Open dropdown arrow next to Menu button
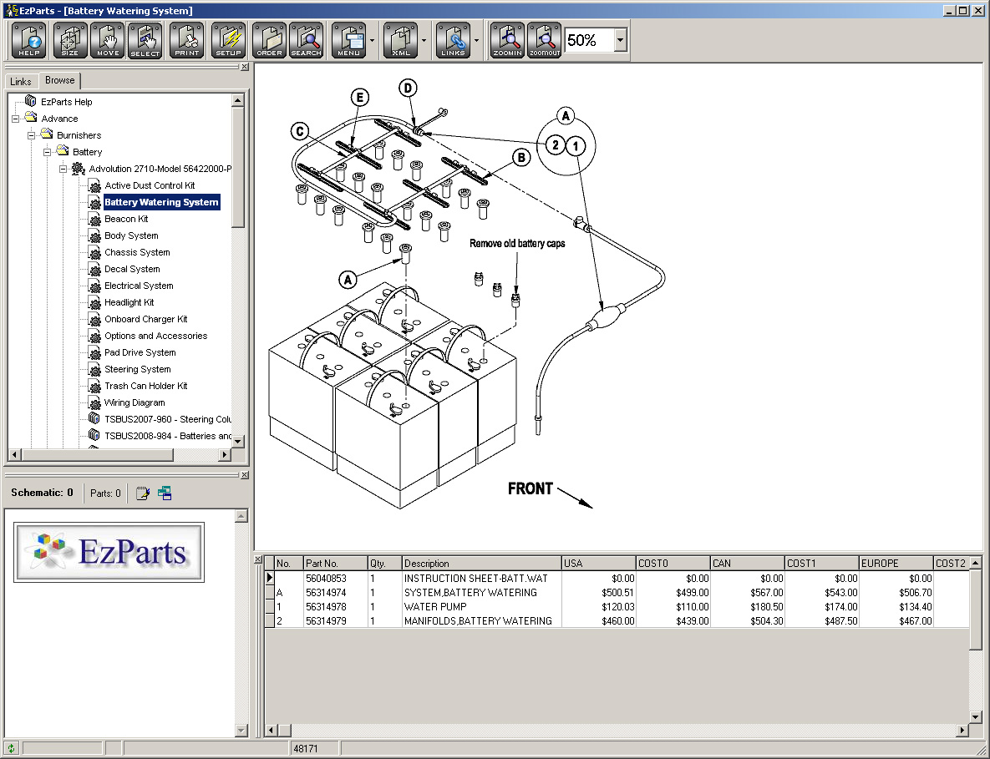990x759 pixels. coord(372,40)
